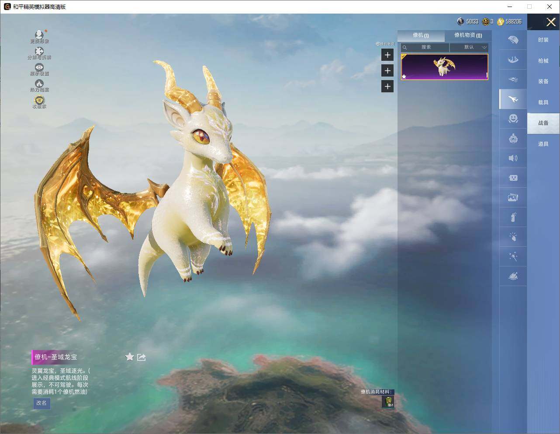Open the 热力档案 flame icon
This screenshot has height=434, width=560.
(39, 84)
